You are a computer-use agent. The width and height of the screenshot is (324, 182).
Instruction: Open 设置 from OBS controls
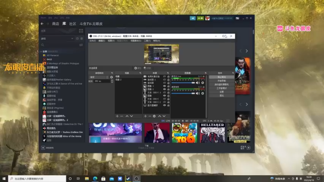click(222, 92)
